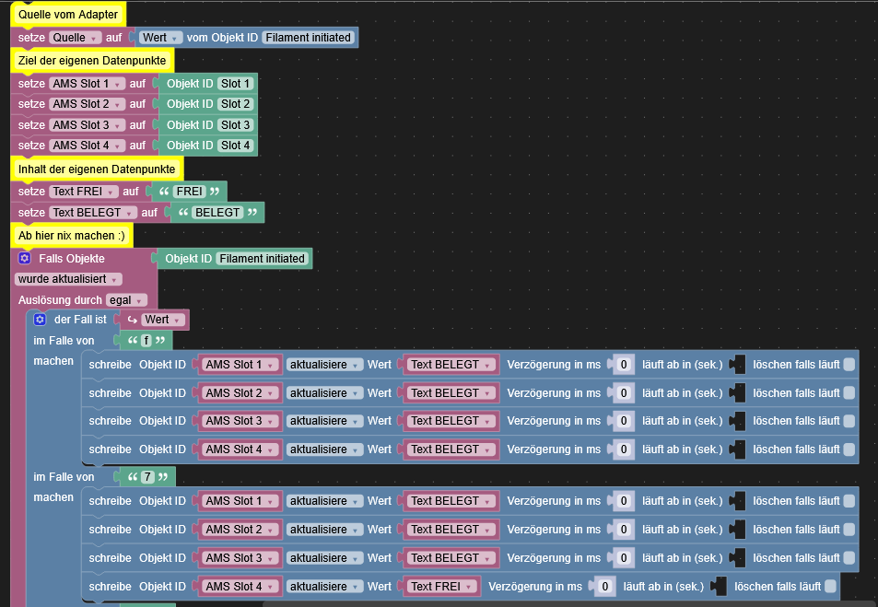Screen dimensions: 878x607
Task: Click the gear icon on the der Fall ist block
Action: 39,319
